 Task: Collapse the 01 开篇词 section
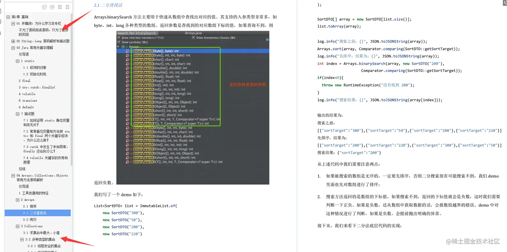coord(13,23)
